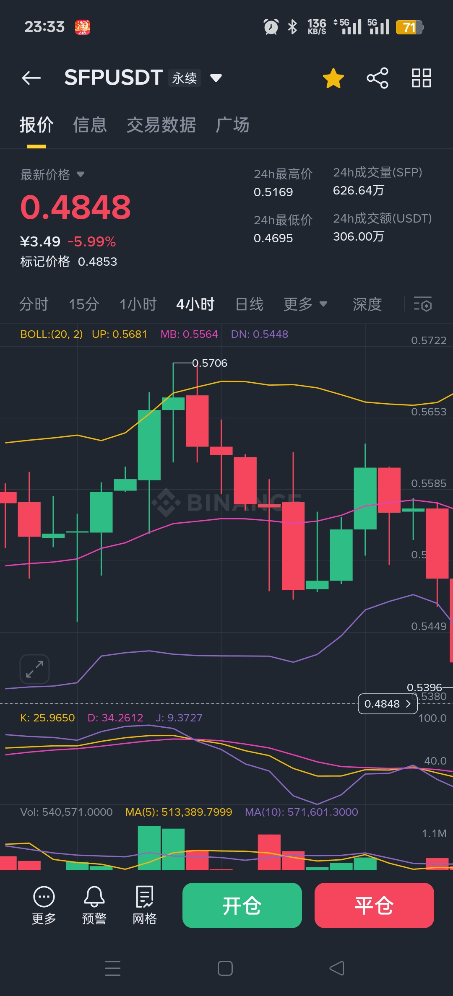Switch to the 信息 tab
This screenshot has height=996, width=453.
[90, 125]
